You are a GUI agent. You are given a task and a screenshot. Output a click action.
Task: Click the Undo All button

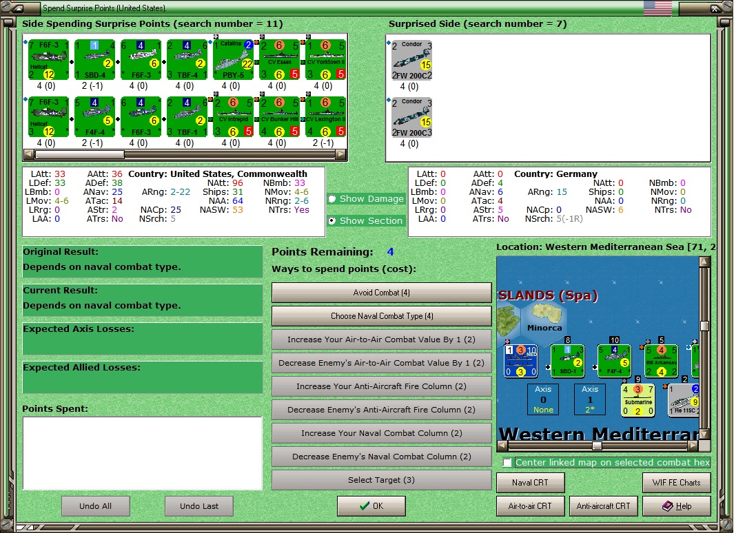[96, 506]
